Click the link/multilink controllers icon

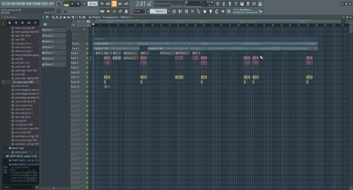tap(120, 11)
